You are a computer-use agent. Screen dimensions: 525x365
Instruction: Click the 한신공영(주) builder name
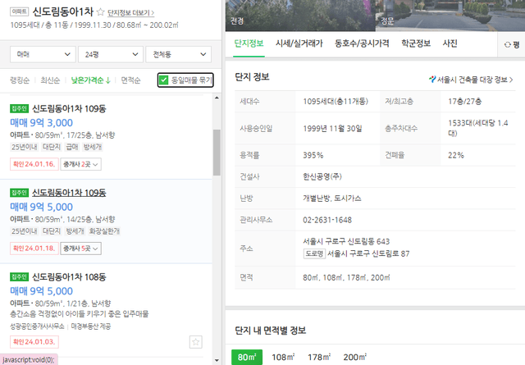coord(322,176)
